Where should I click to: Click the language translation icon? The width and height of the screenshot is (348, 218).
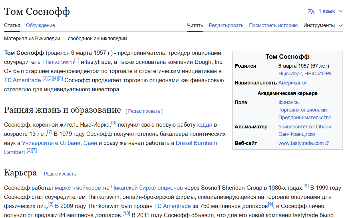tap(311, 11)
